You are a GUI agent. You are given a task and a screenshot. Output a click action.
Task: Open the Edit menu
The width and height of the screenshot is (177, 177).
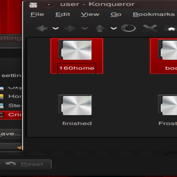point(63,14)
